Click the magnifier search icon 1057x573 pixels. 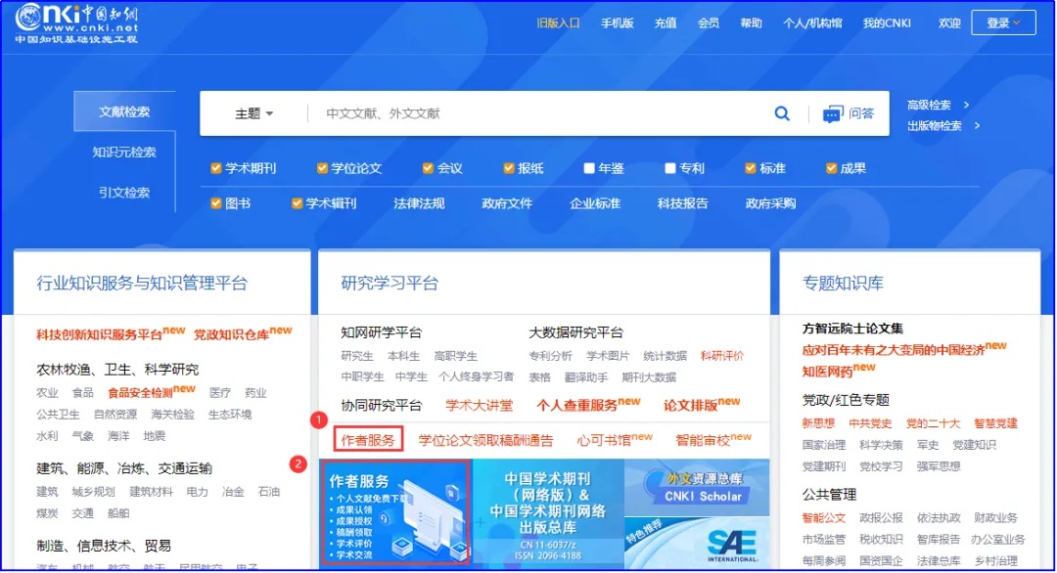781,113
